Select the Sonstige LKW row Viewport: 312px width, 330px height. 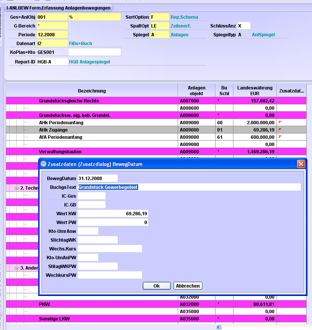(x=156, y=319)
